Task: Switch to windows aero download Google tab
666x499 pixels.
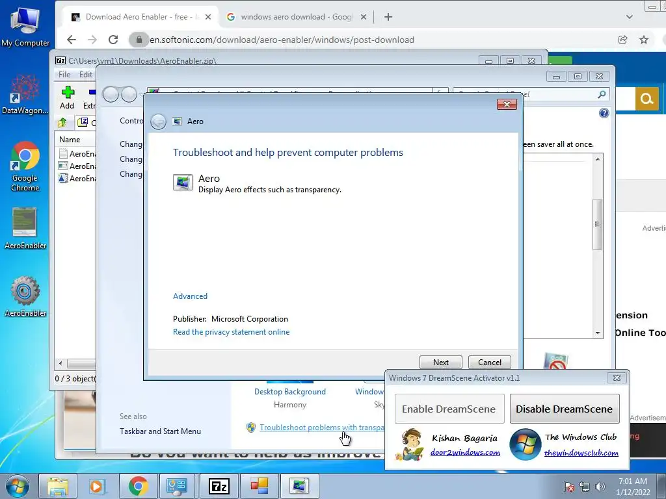Action: (296, 17)
